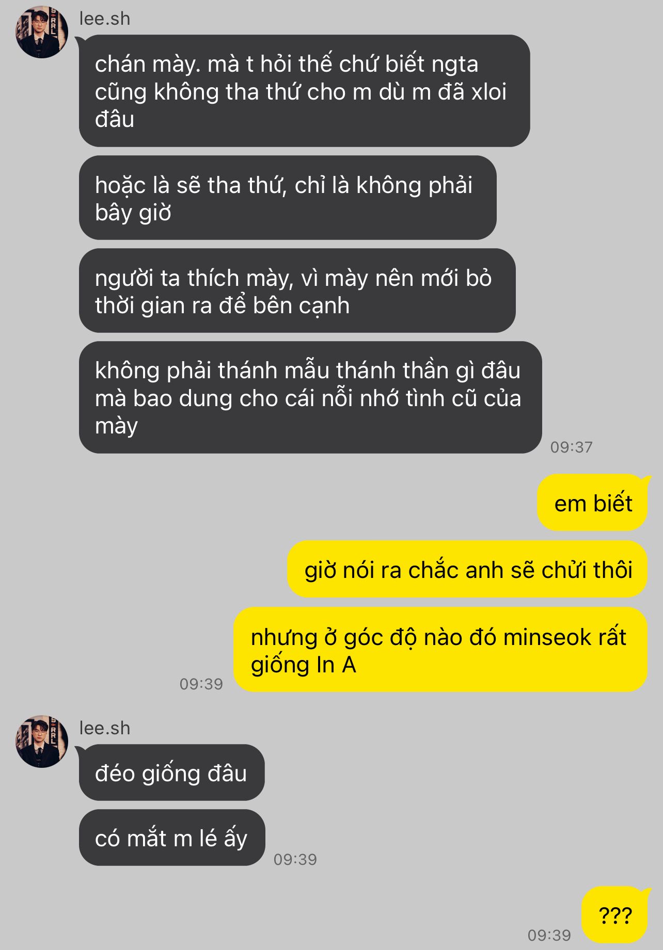Select gray bubble "có mắt m lé ấy"
663x950 pixels.
172,838
